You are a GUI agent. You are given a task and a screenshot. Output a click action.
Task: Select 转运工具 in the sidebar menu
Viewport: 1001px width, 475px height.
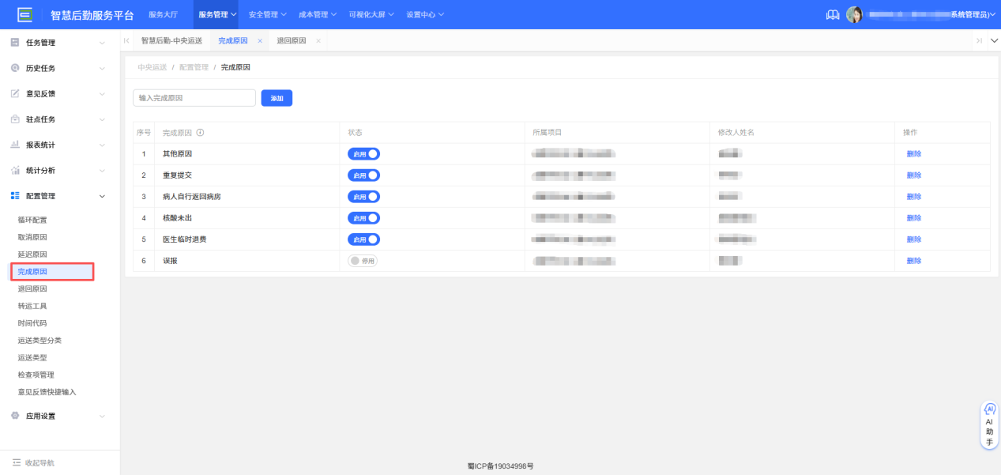tap(32, 306)
